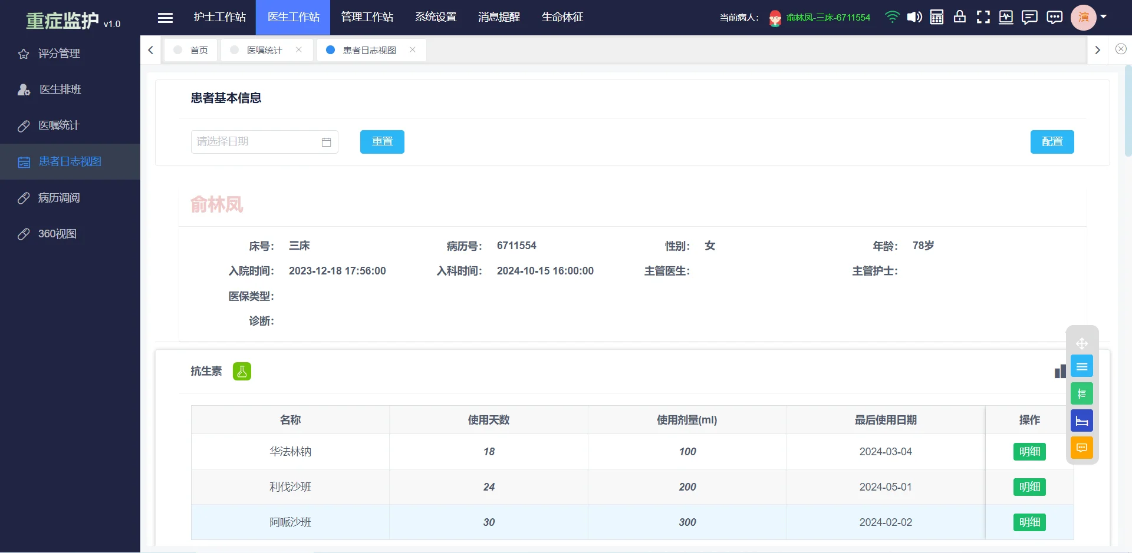Enter fullscreen mode via the fullscreen icon
Image resolution: width=1132 pixels, height=553 pixels.
[x=983, y=17]
